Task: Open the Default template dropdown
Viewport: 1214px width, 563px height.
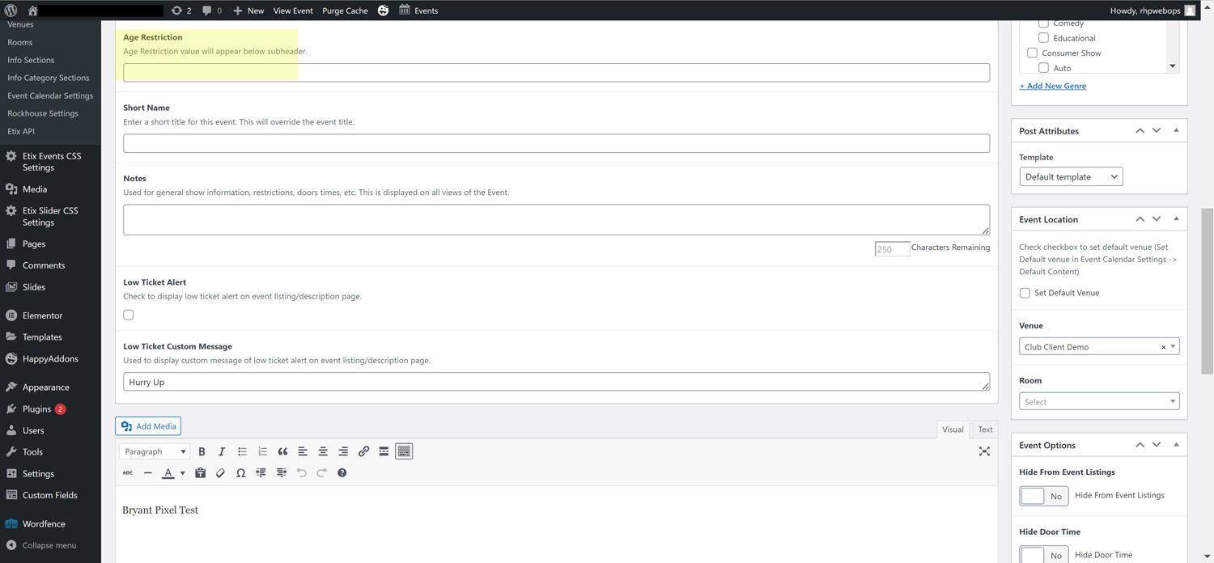Action: (1070, 177)
